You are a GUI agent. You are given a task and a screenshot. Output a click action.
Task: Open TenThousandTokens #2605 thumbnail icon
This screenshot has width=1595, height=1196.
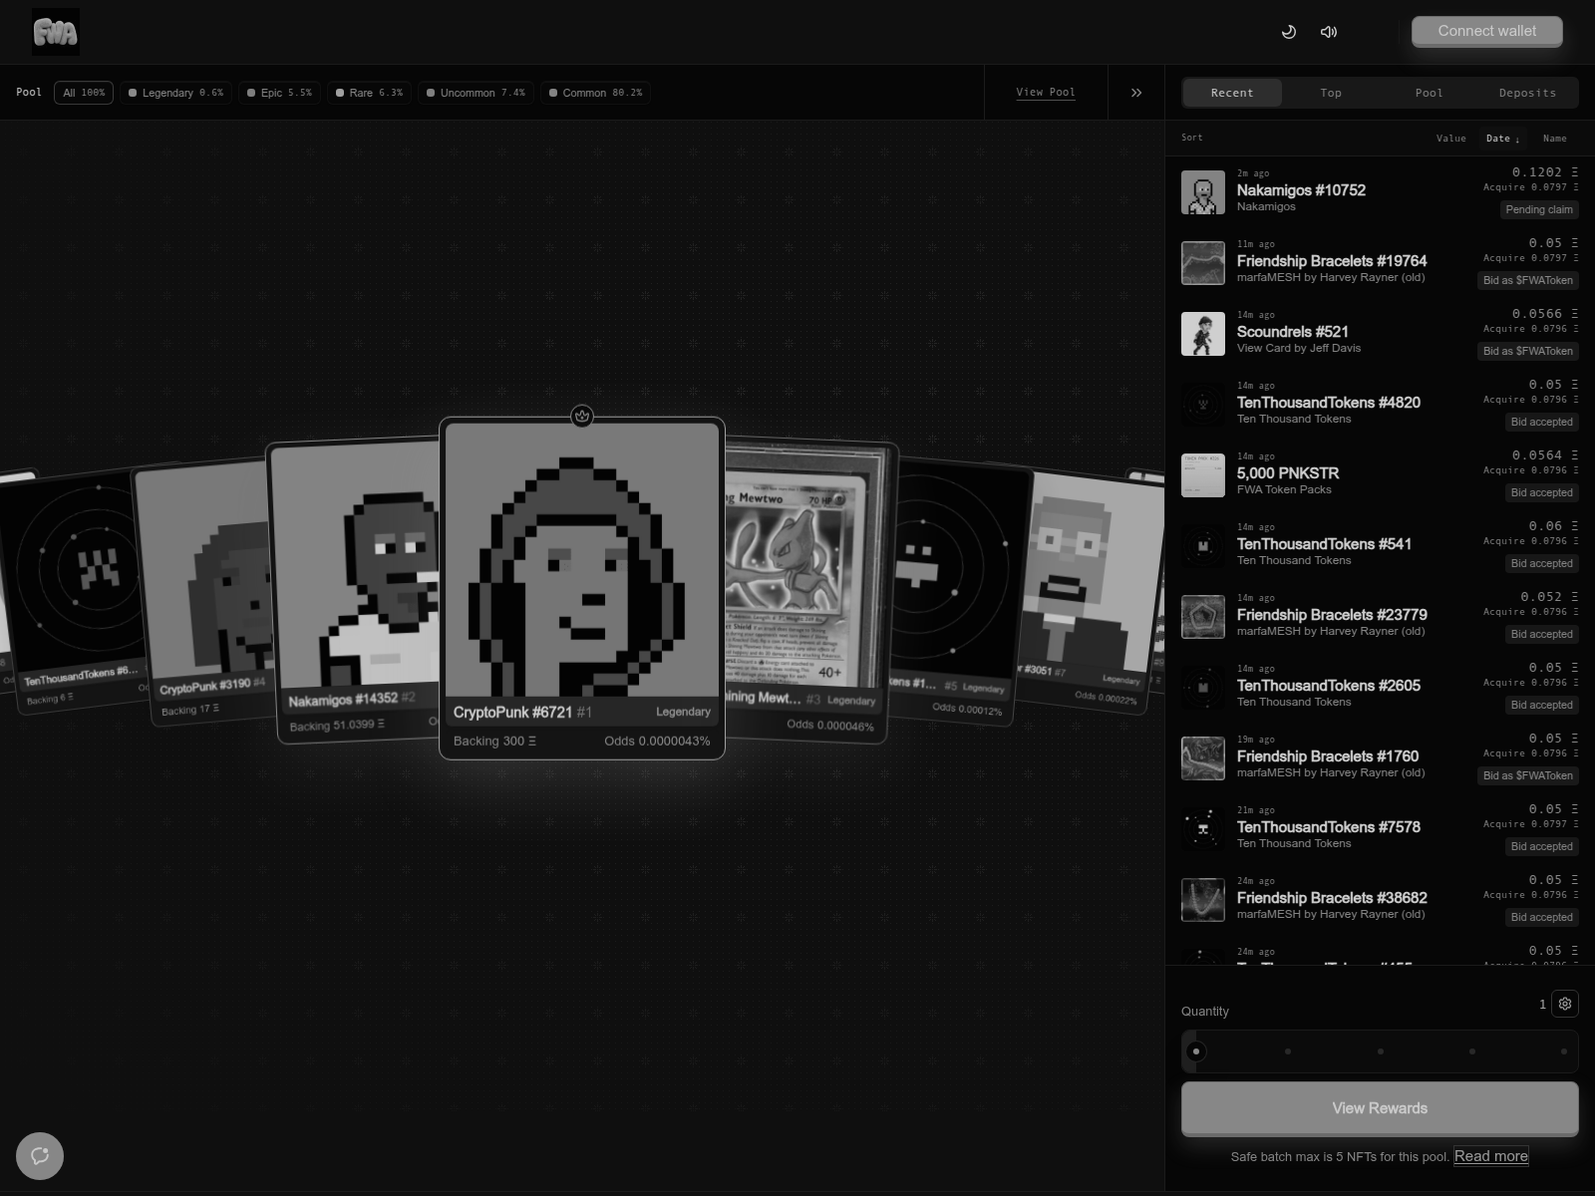[x=1203, y=688]
